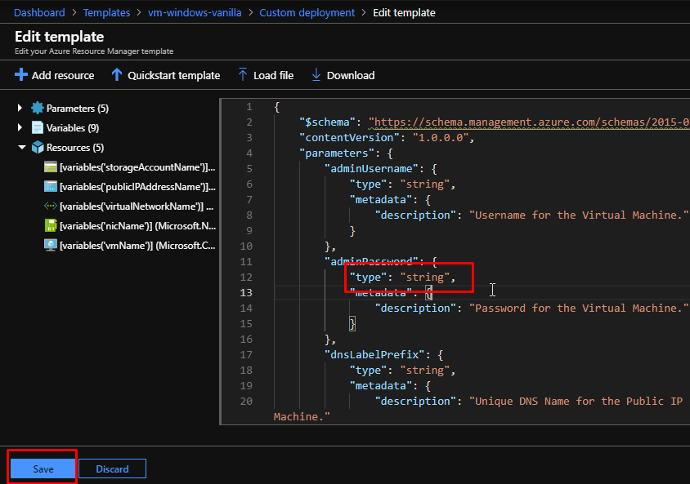Click the Add resource label

63,76
